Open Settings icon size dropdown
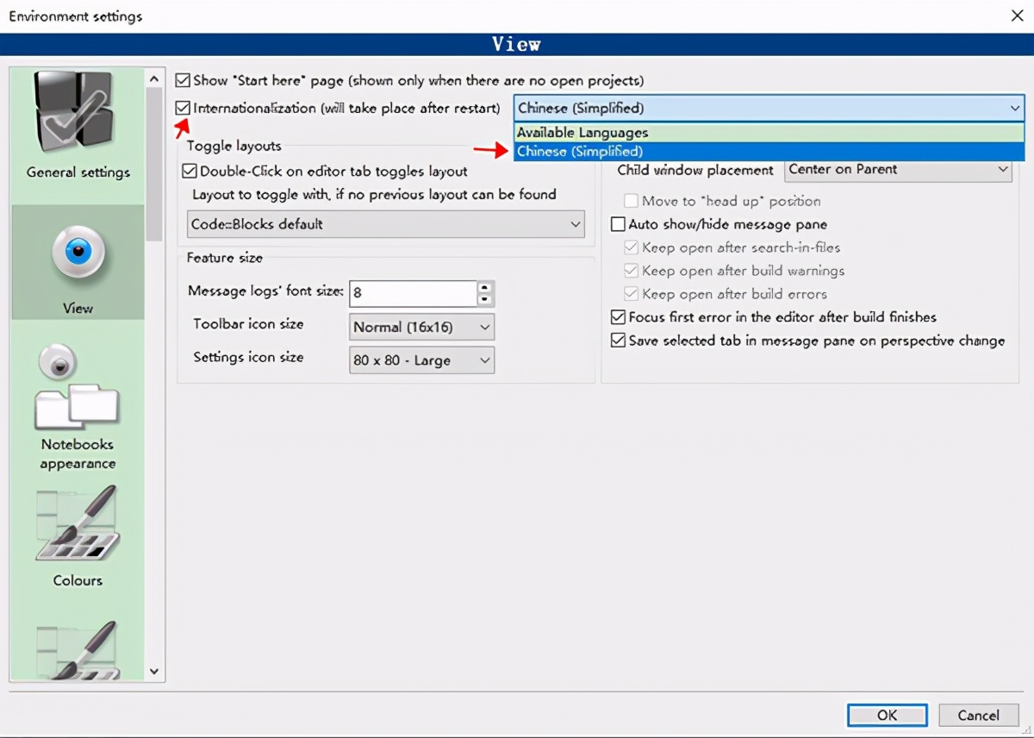 coord(421,360)
